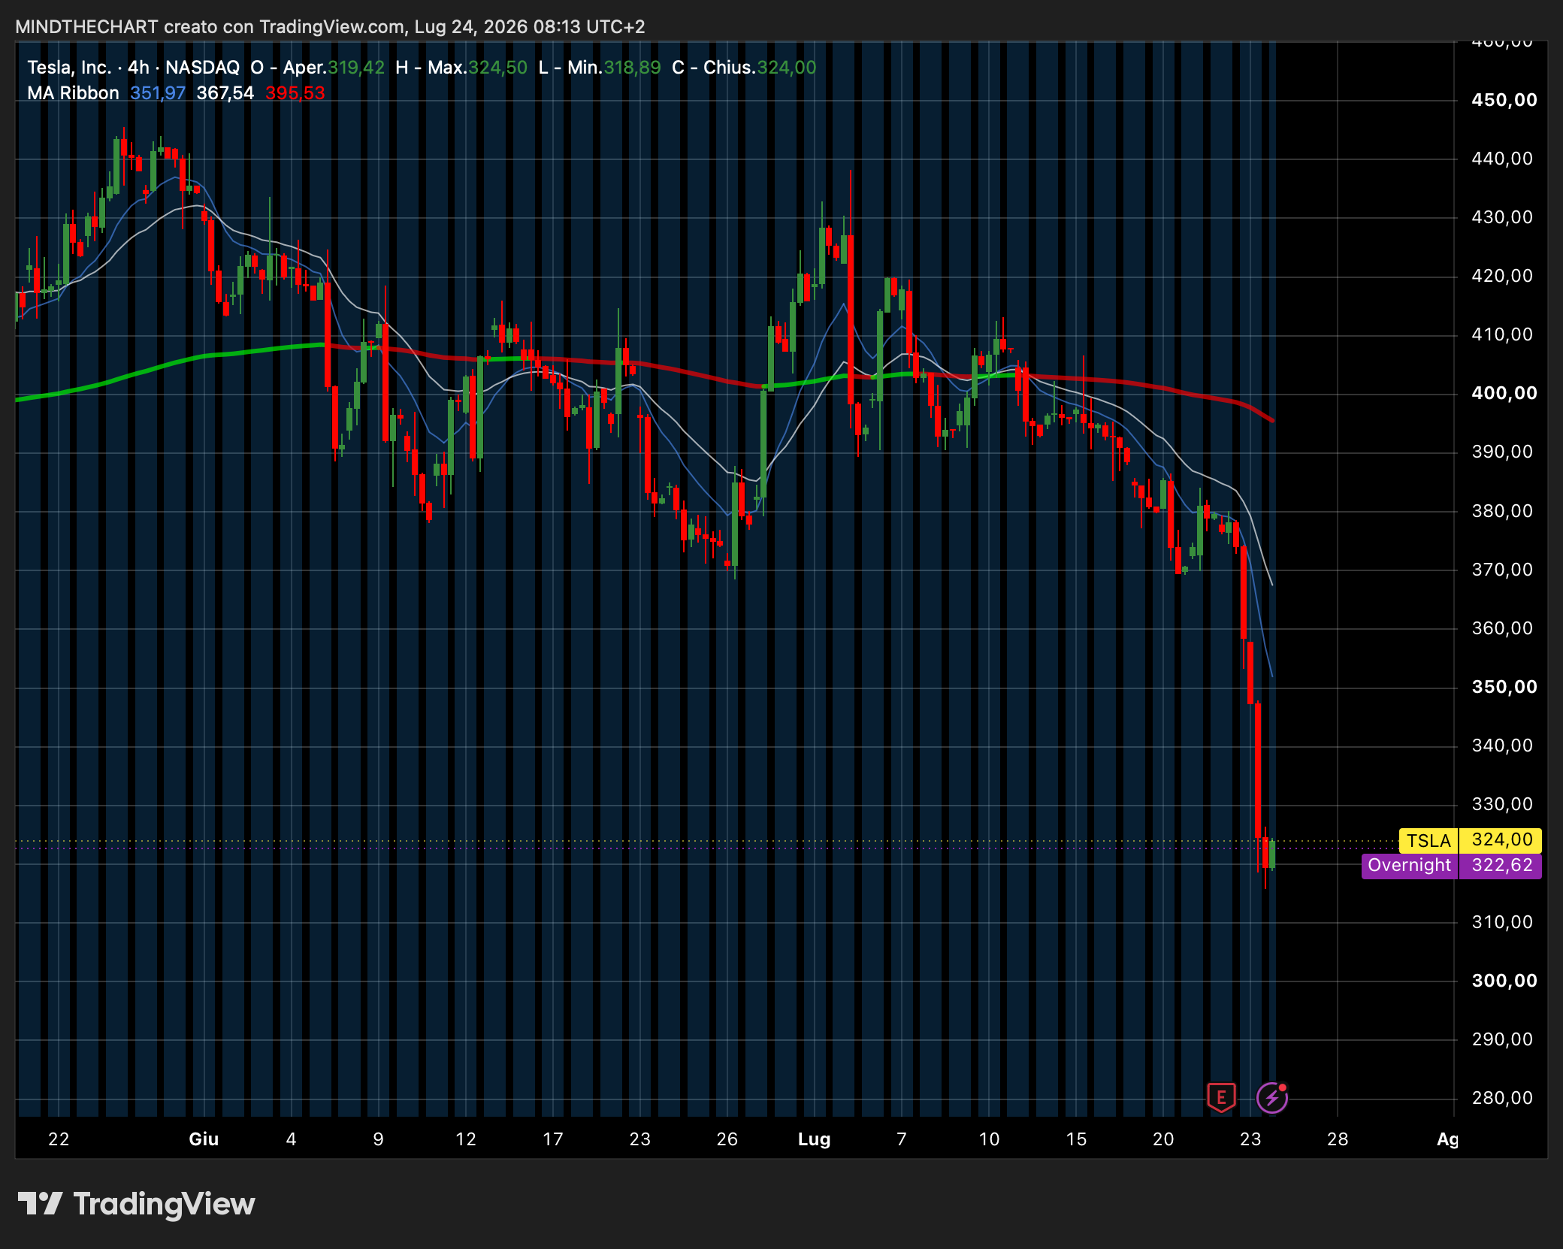Click the 340,00 price axis label
This screenshot has width=1563, height=1249.
[1502, 745]
